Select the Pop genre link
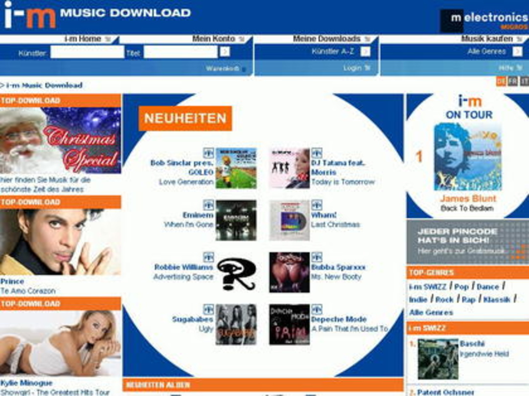 pos(461,287)
